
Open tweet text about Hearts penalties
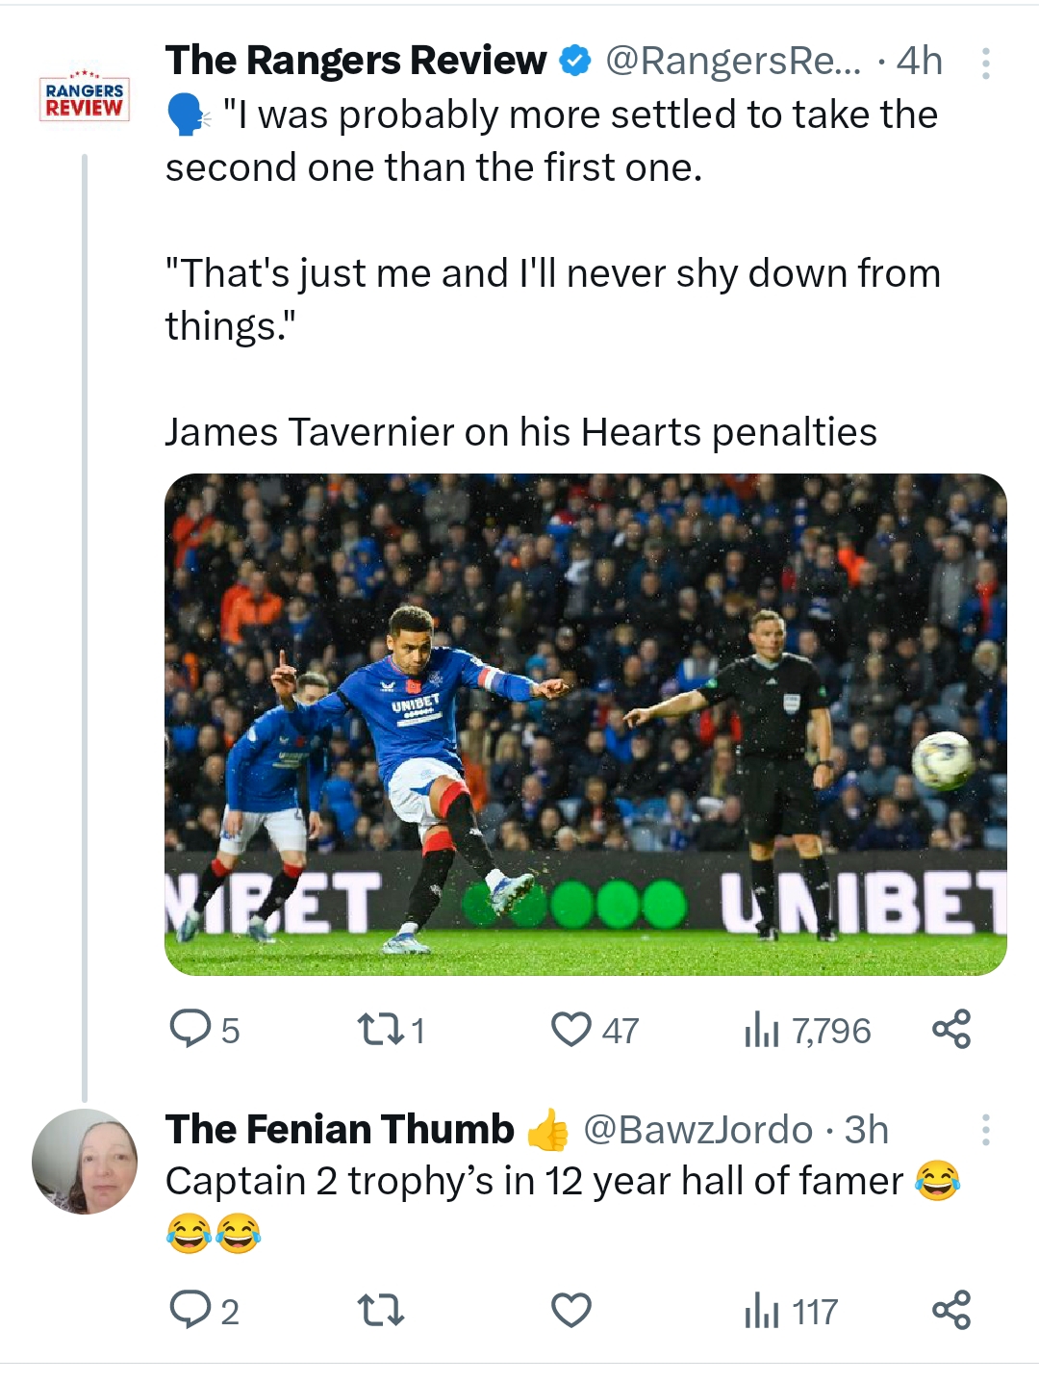(519, 432)
